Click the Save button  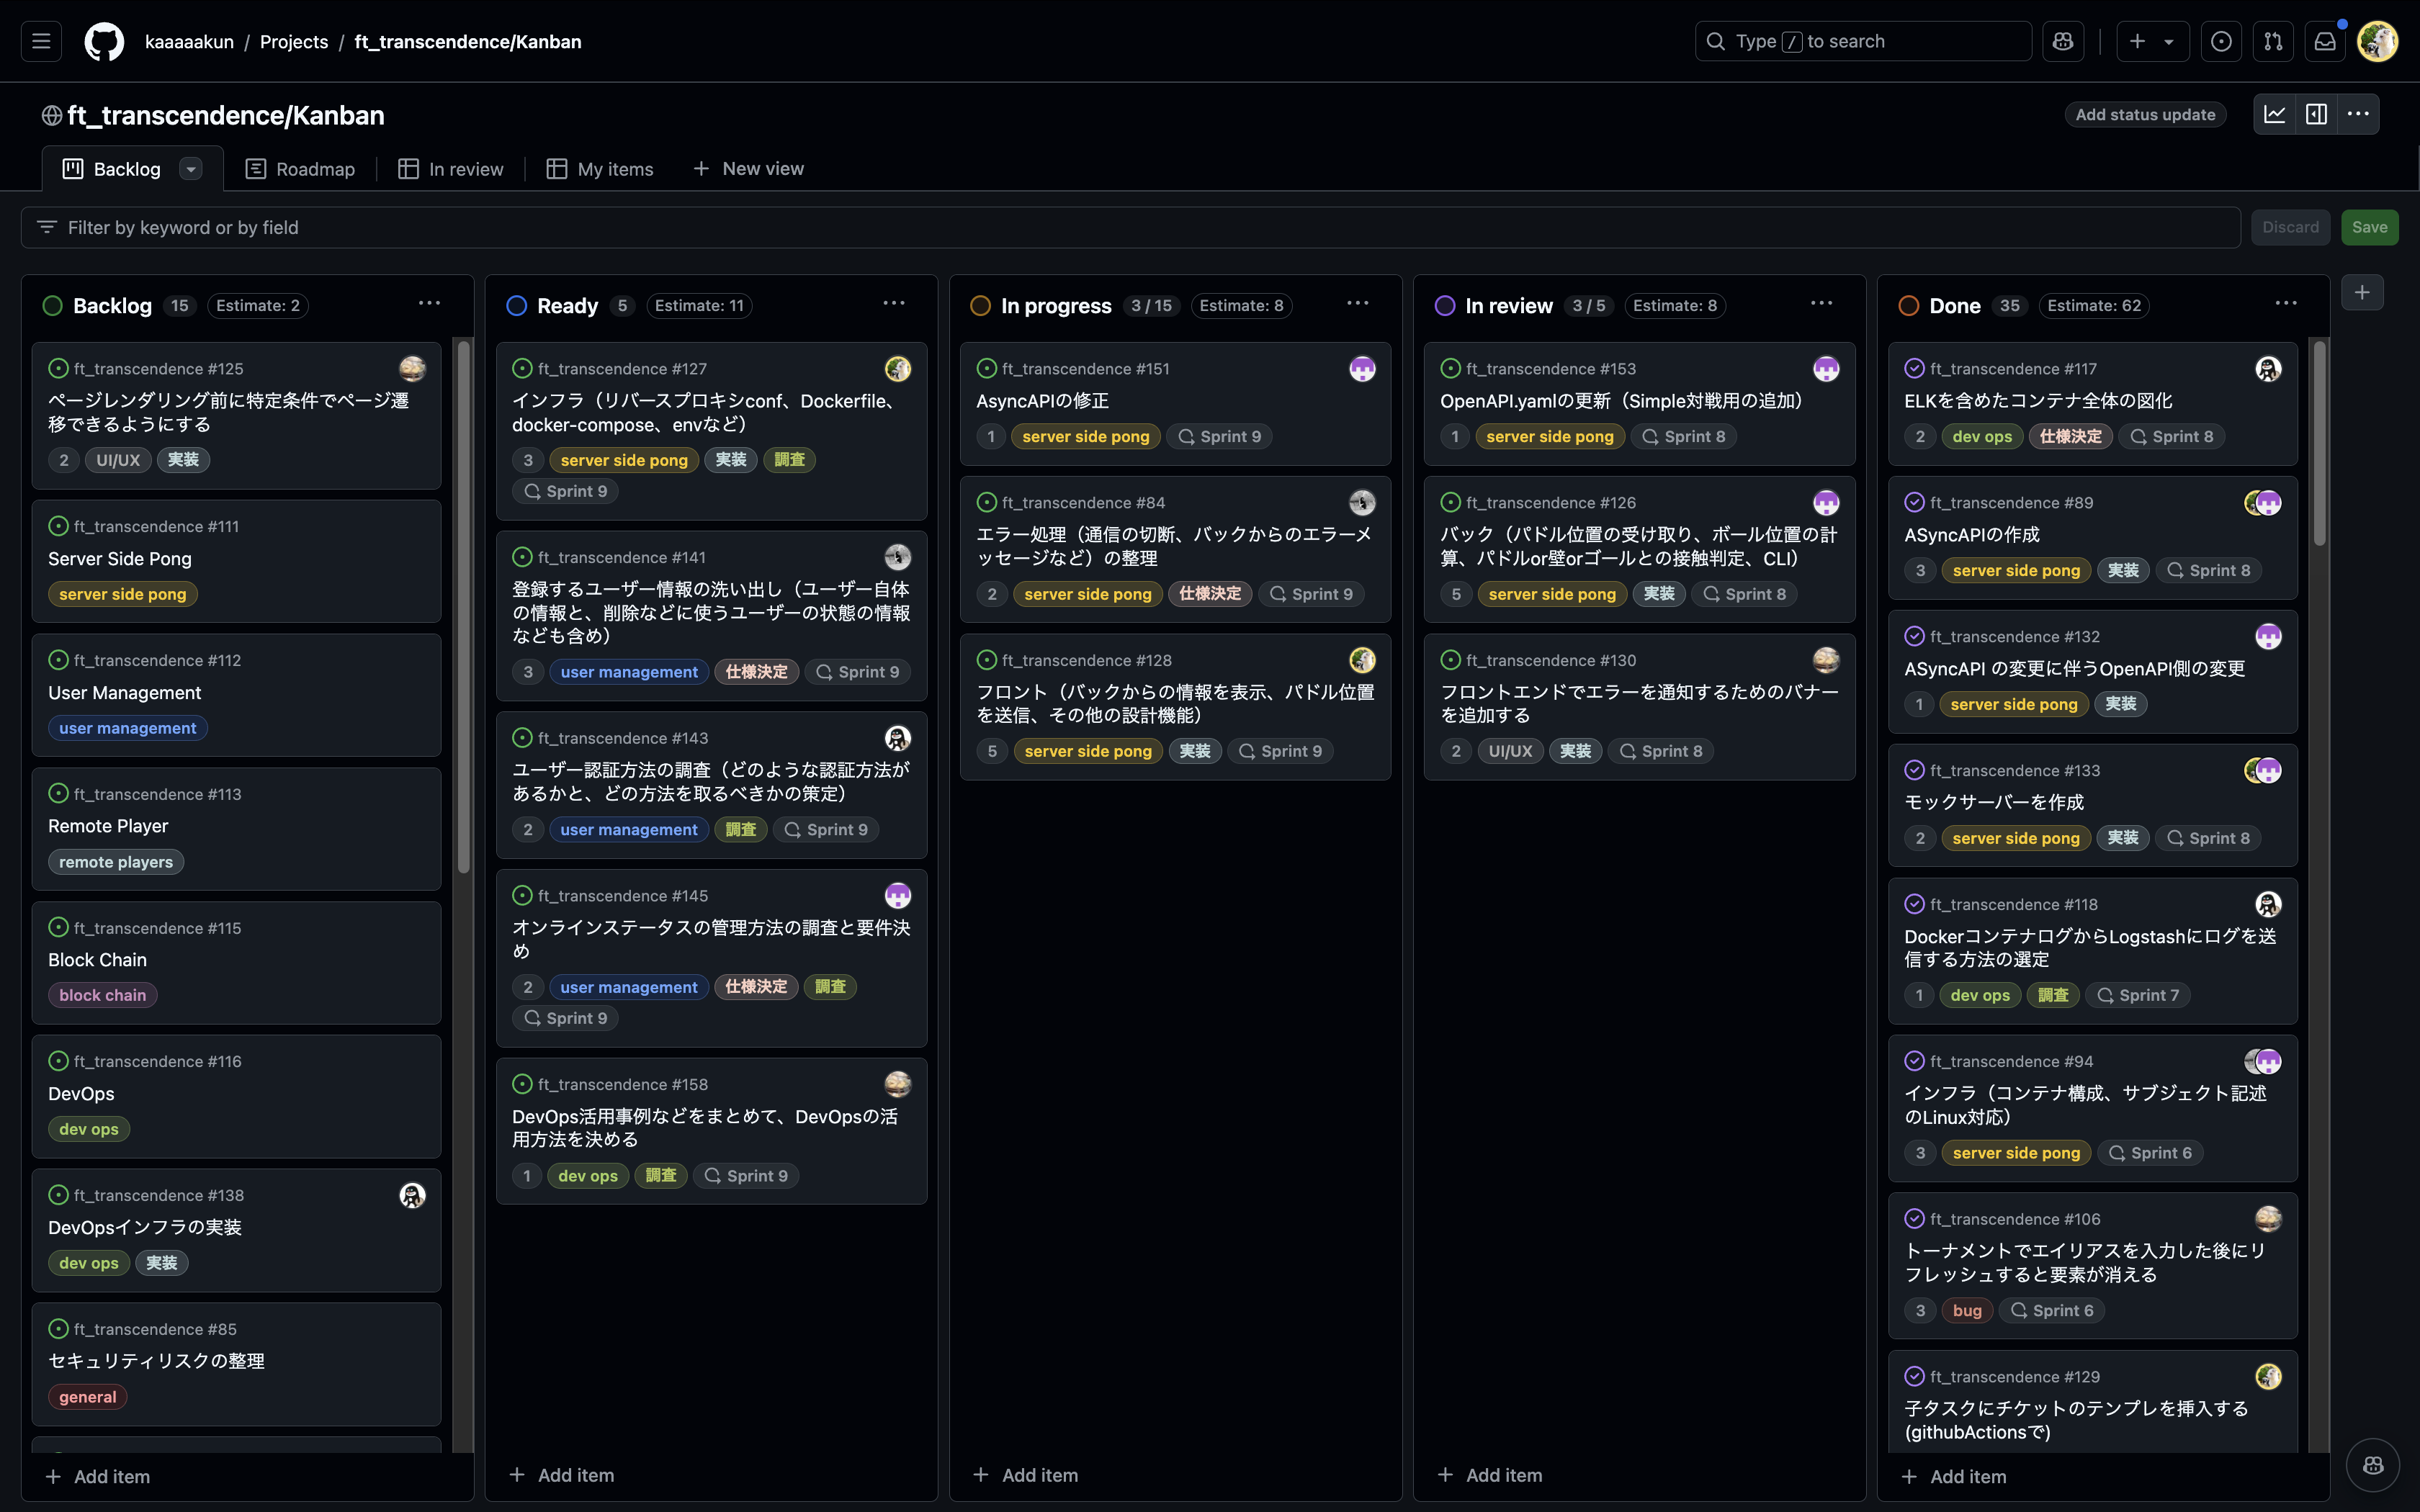point(2369,227)
